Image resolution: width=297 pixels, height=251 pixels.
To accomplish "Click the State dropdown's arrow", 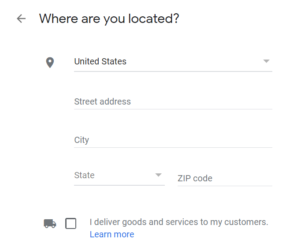I will pos(159,175).
